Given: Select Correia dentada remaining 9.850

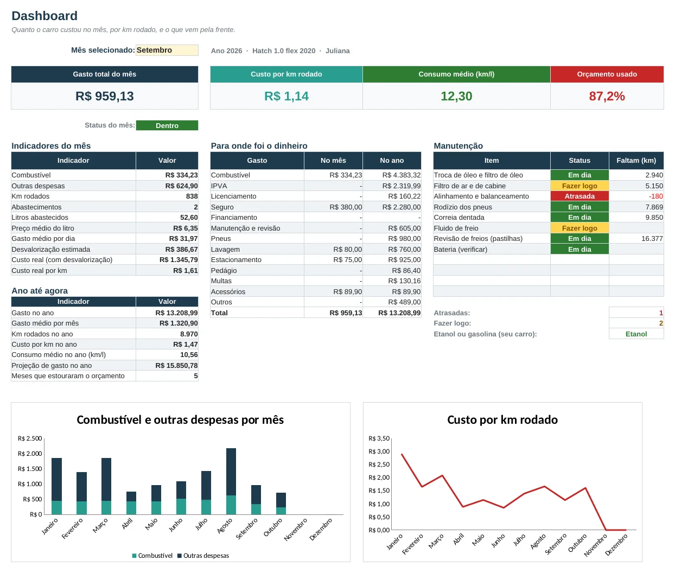Looking at the screenshot, I should 636,218.
